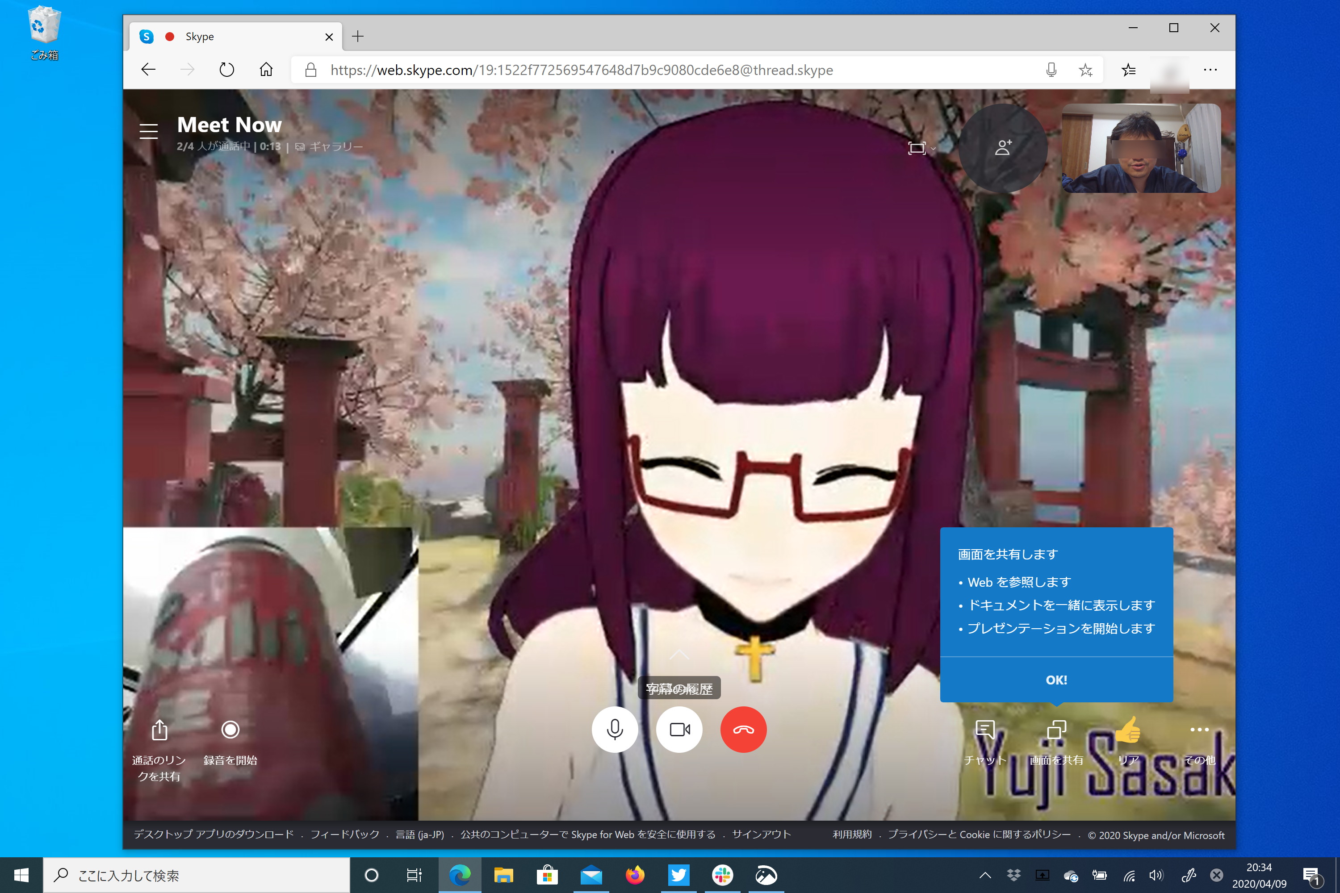Viewport: 1340px width, 893px height.
Task: Click the screen share icon
Action: [1056, 730]
